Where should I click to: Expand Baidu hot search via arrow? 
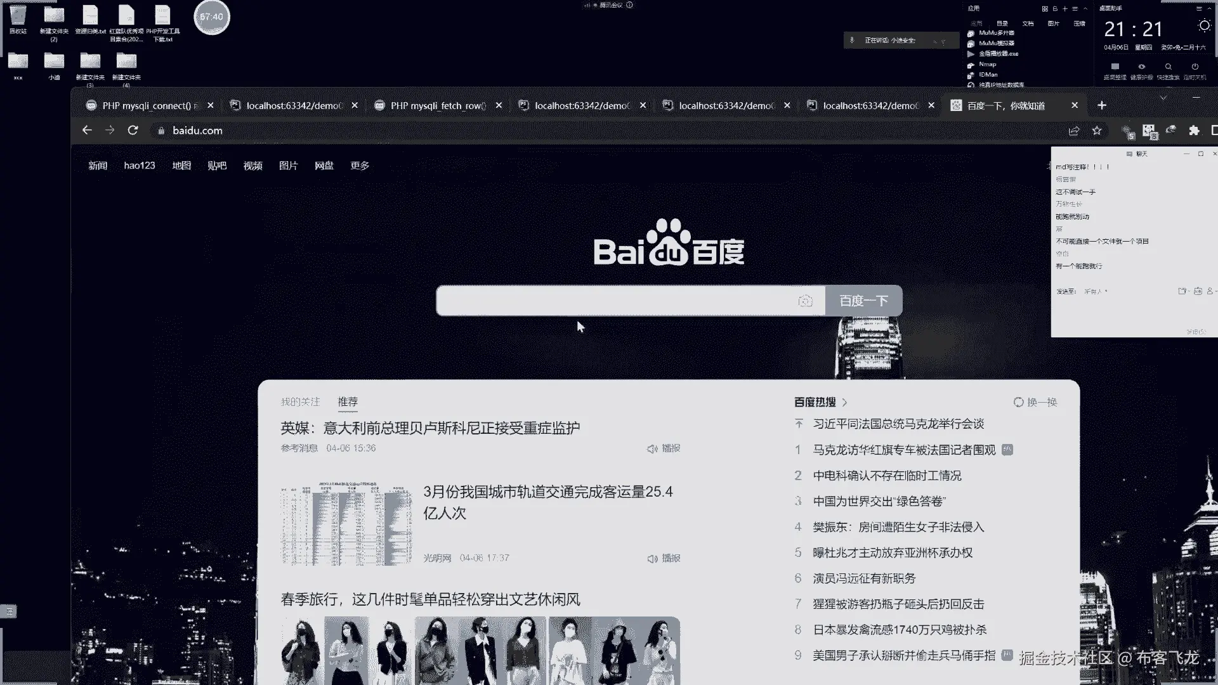point(844,403)
